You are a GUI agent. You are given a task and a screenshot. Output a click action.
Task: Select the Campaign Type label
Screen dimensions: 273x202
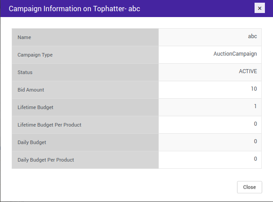point(35,55)
